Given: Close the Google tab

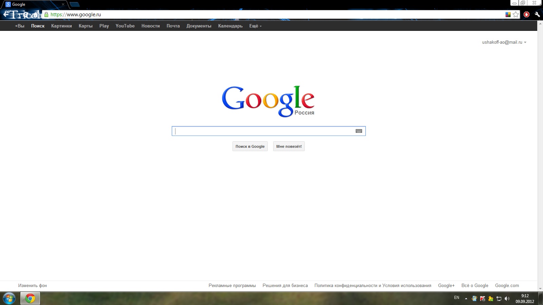Looking at the screenshot, I should (63, 4).
